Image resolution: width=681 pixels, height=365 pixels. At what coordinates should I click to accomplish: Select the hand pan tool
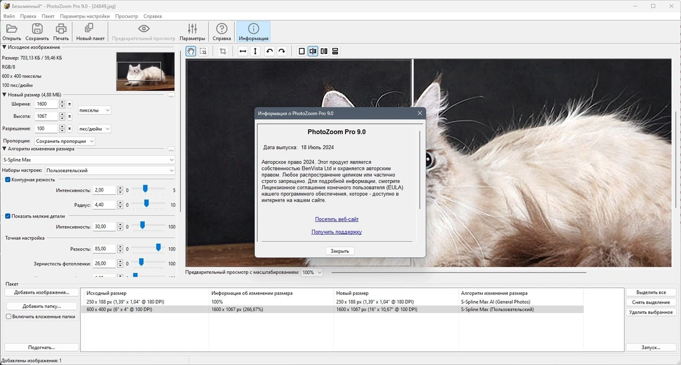[191, 51]
